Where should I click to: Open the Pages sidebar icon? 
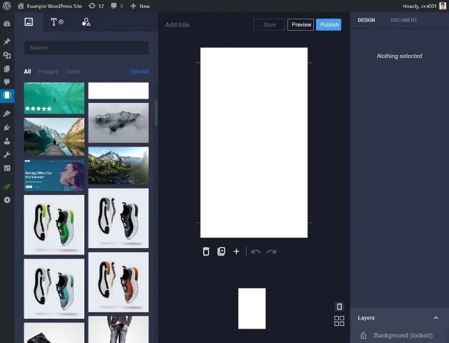pyautogui.click(x=7, y=69)
